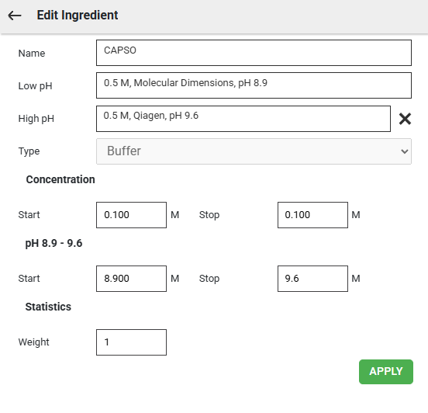The height and width of the screenshot is (413, 428).
Task: Click the Name label
Action: [x=32, y=53]
